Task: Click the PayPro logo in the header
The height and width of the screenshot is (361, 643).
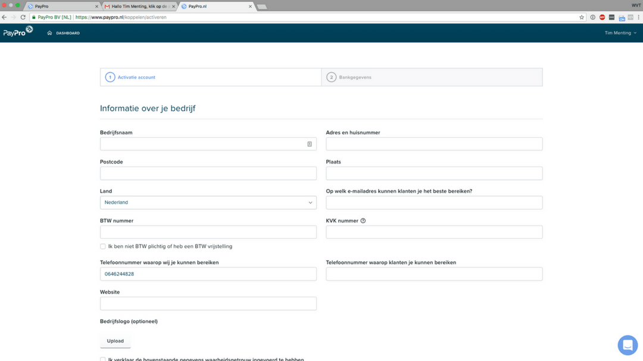Action: [18, 31]
